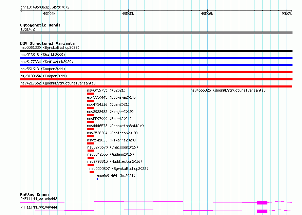Open variant nsv523648 (Shaikh2009)

pyautogui.click(x=43, y=55)
